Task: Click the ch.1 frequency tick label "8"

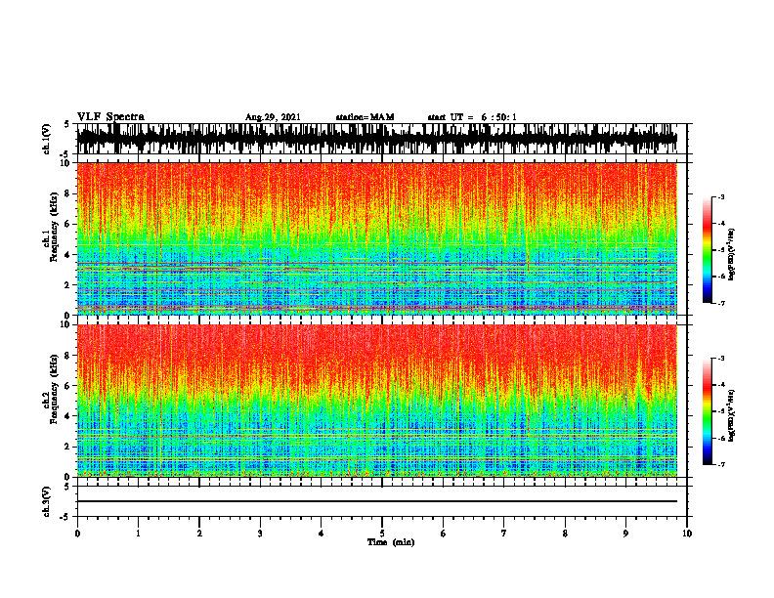Action: [x=68, y=193]
